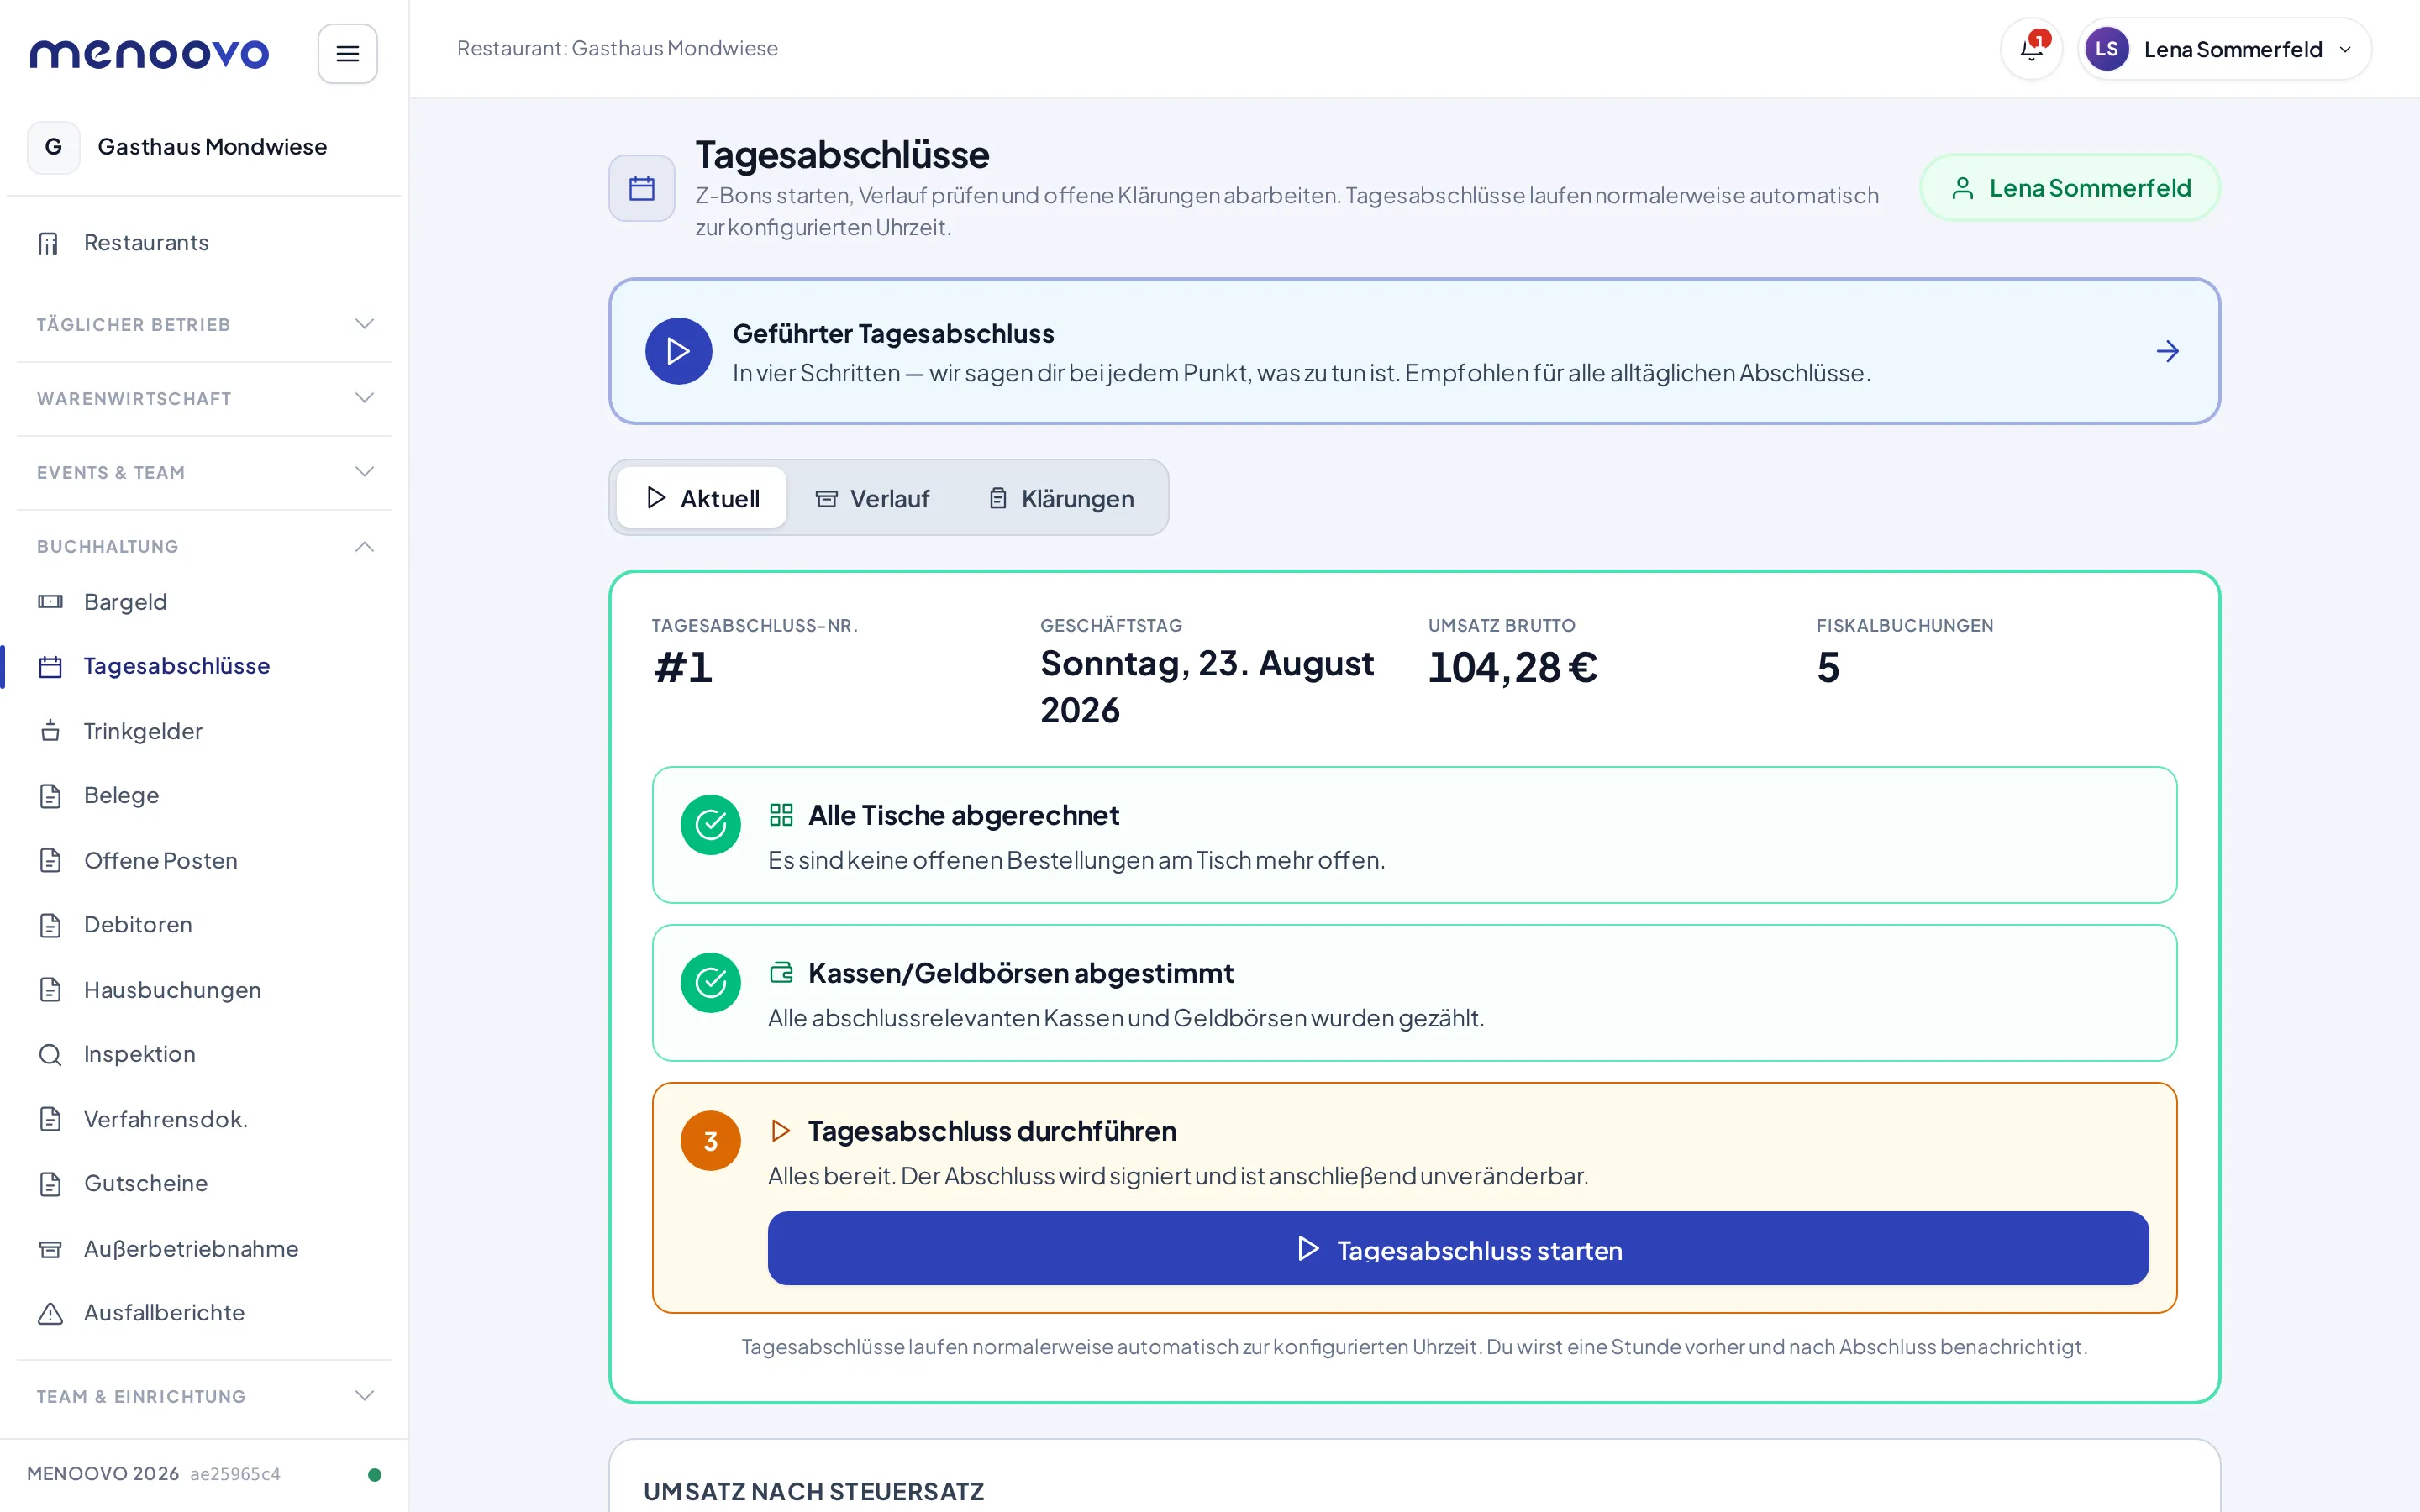The width and height of the screenshot is (2420, 1512).
Task: Click green checkmark of Alle Tische abgerechnet
Action: (710, 825)
